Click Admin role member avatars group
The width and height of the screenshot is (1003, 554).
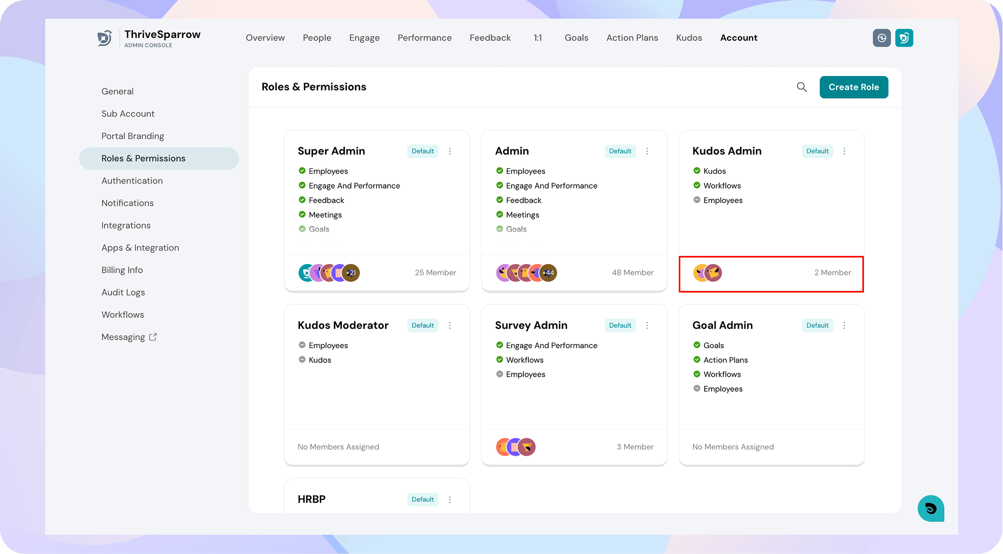pos(526,273)
